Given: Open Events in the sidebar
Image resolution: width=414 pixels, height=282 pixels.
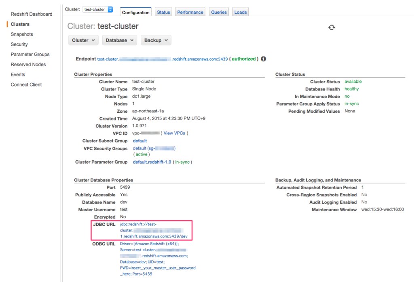Looking at the screenshot, I should pyautogui.click(x=18, y=75).
